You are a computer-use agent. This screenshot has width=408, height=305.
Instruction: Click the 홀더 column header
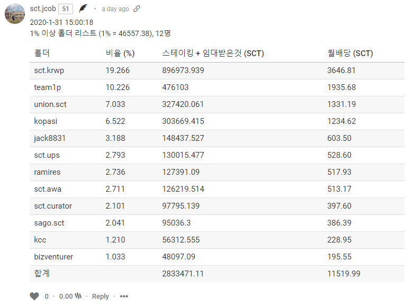coord(42,53)
